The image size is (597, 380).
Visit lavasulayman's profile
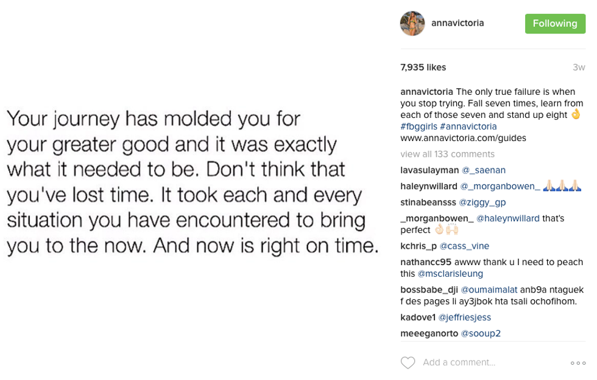point(429,170)
